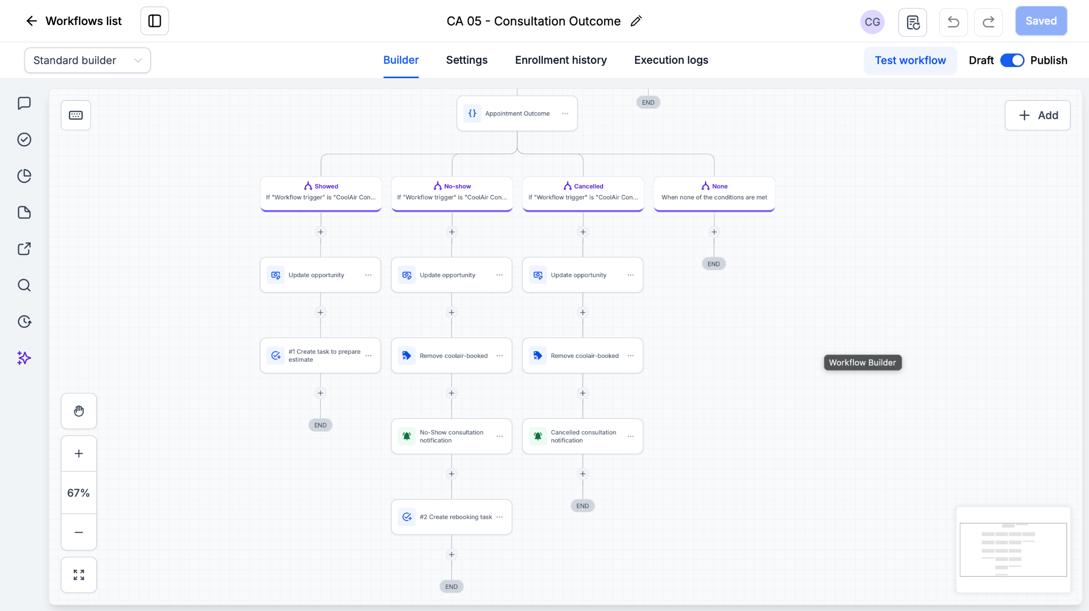Open the pie chart sidebar icon
The width and height of the screenshot is (1089, 611).
coord(24,176)
